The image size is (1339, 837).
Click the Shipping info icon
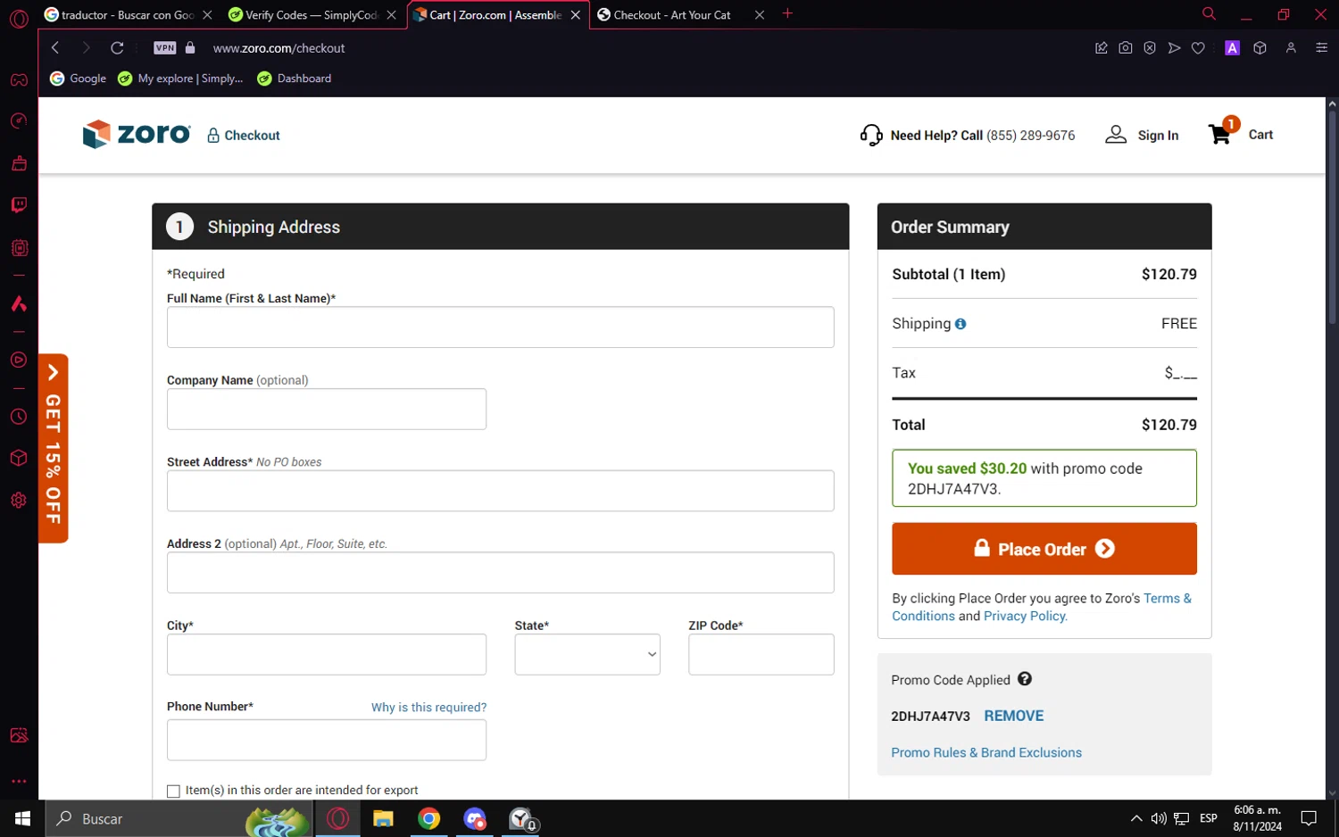coord(961,324)
